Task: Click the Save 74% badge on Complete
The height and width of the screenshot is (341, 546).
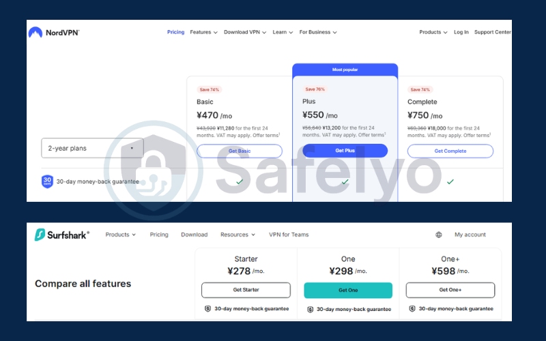Action: coord(420,90)
